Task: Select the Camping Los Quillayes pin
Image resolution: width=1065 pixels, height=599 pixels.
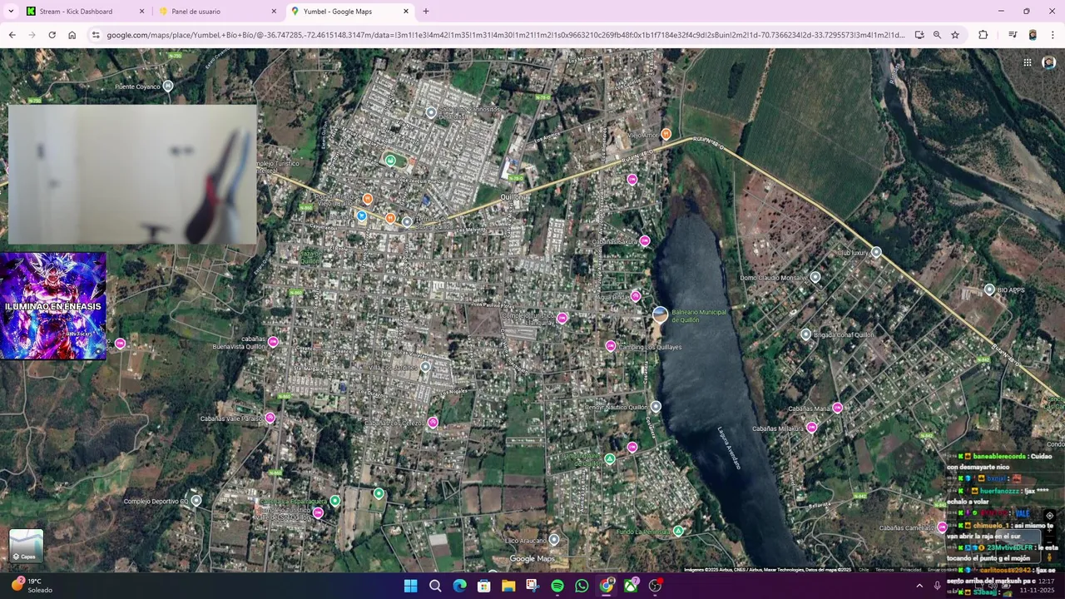Action: 611,346
